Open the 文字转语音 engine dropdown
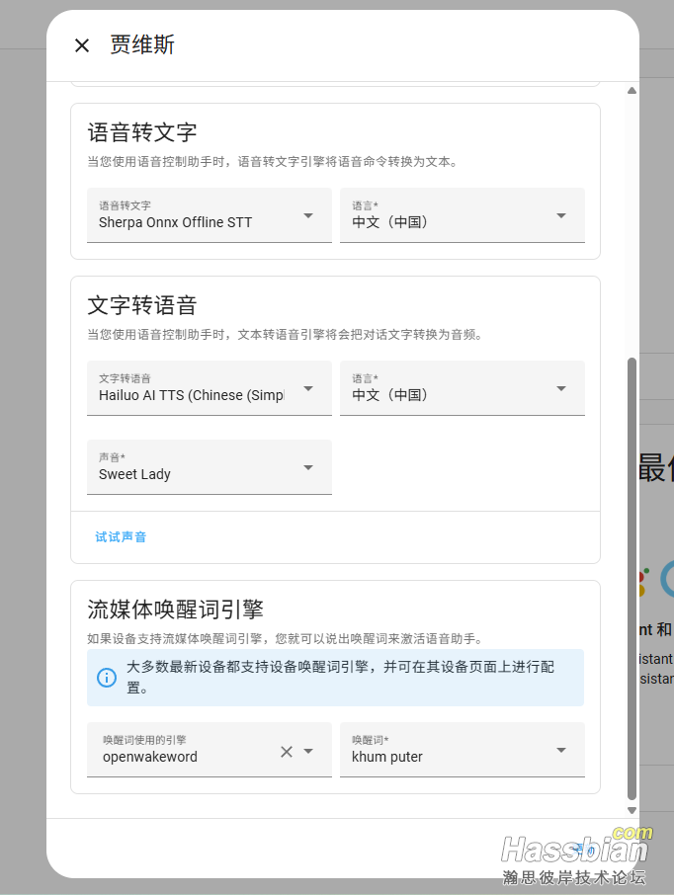 pos(210,388)
